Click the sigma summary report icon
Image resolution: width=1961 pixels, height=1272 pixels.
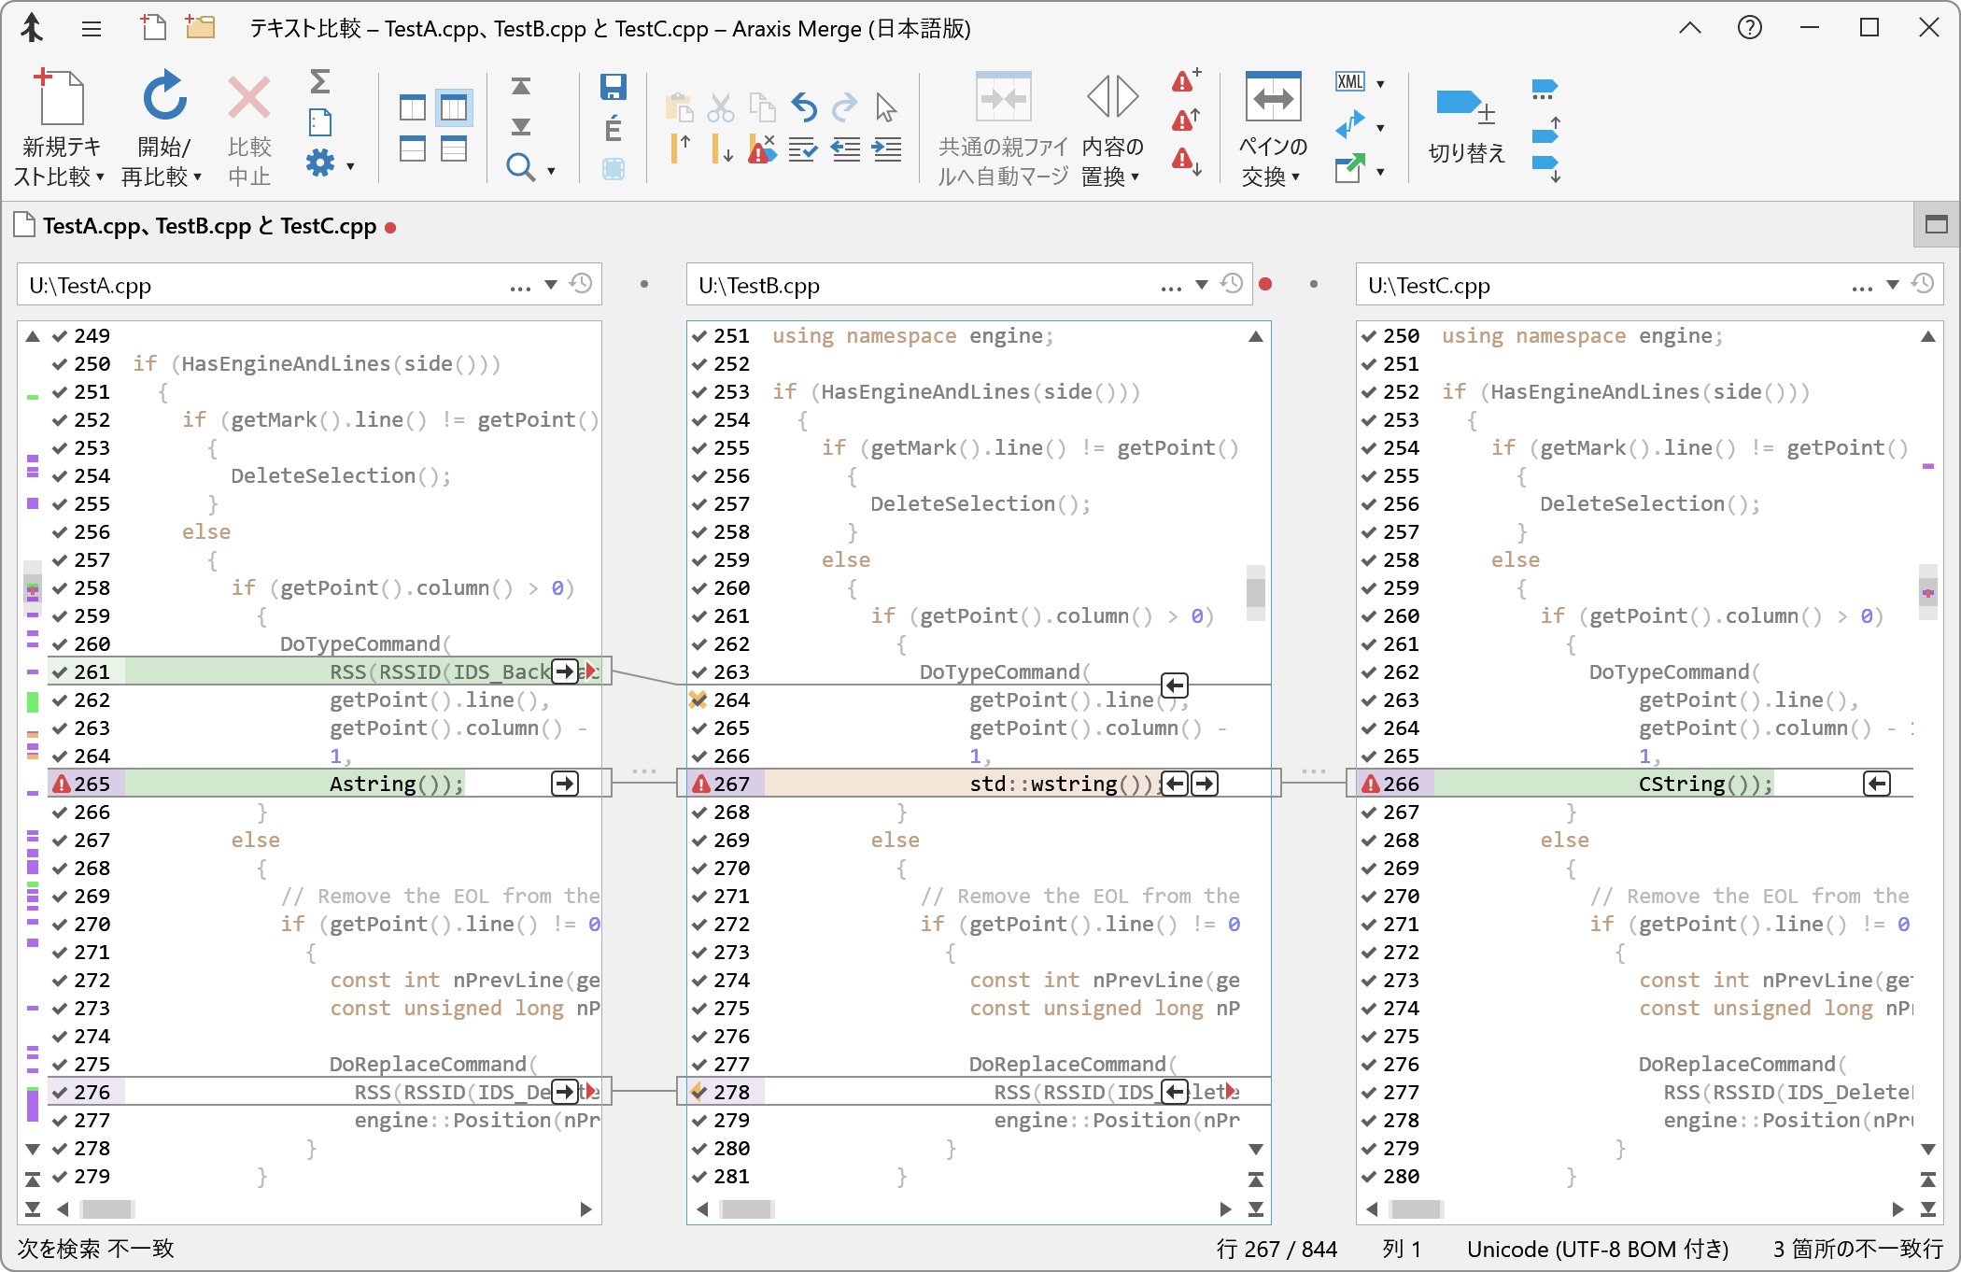(319, 82)
